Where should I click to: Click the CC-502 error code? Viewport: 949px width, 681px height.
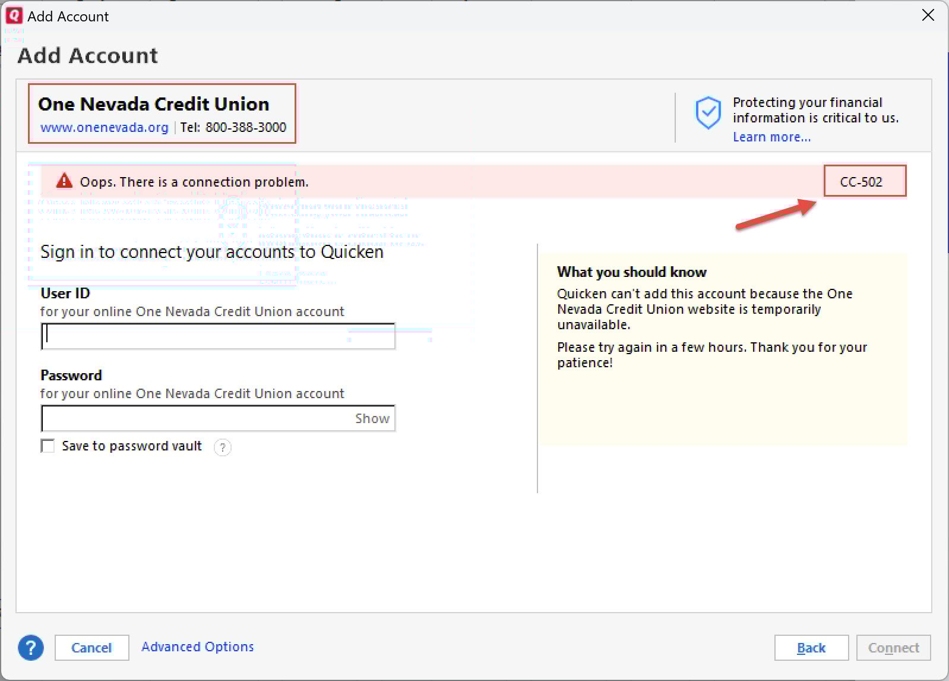[x=861, y=182]
